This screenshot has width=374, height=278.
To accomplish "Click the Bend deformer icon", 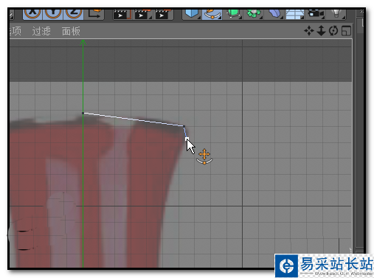I will [x=274, y=14].
